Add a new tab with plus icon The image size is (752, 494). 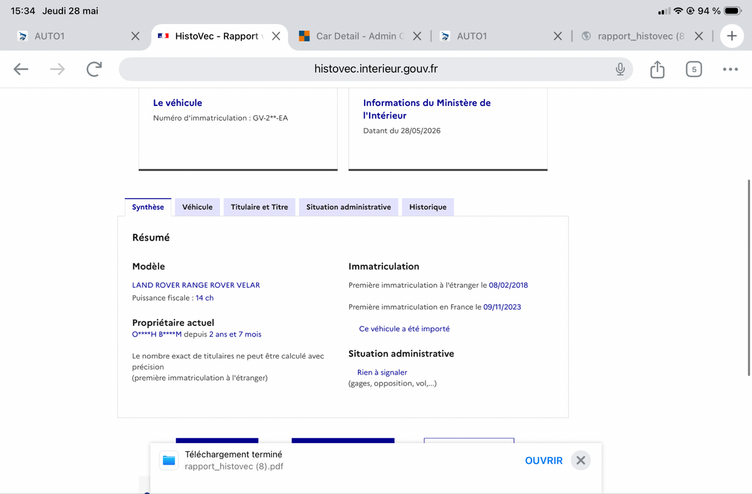731,36
